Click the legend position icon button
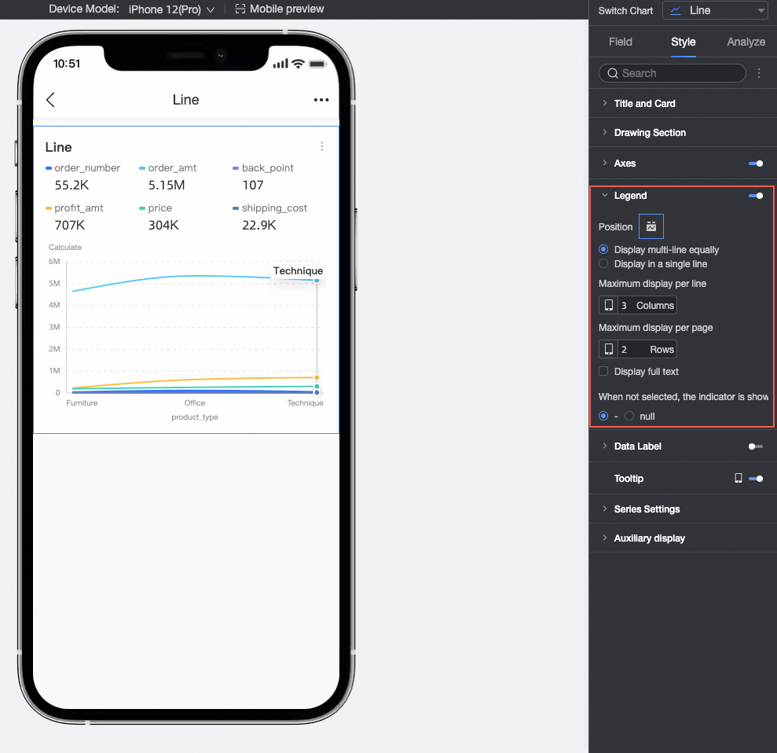This screenshot has width=777, height=753. [651, 226]
